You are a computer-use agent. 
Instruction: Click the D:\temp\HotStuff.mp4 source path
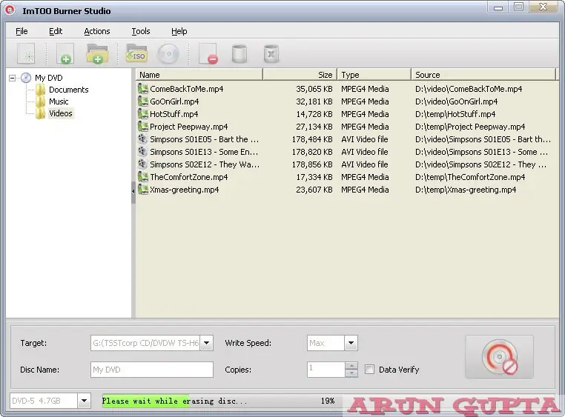455,114
